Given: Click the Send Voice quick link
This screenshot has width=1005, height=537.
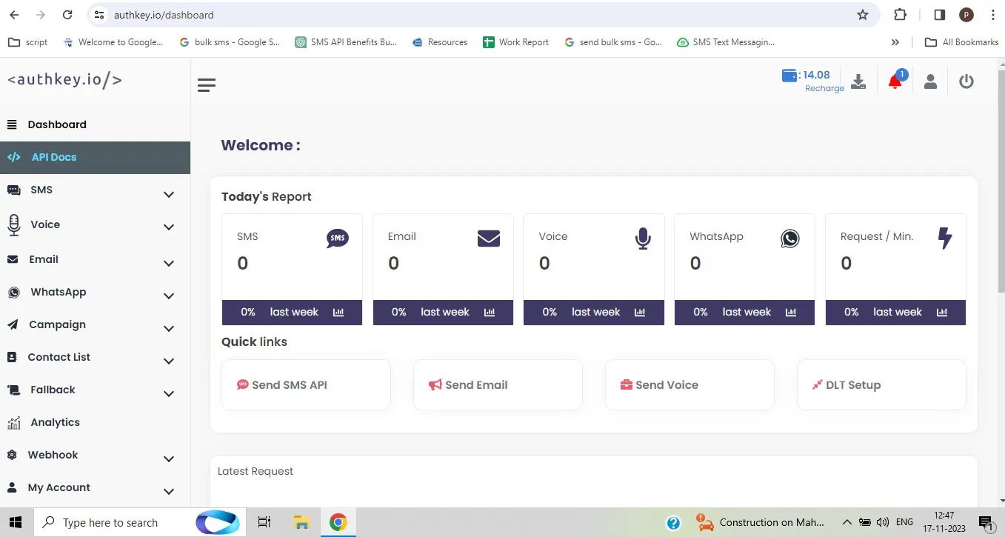Looking at the screenshot, I should pyautogui.click(x=690, y=384).
